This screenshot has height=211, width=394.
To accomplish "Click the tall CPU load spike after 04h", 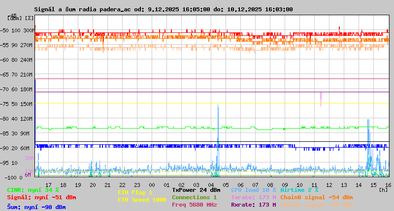I will pyautogui.click(x=218, y=138).
